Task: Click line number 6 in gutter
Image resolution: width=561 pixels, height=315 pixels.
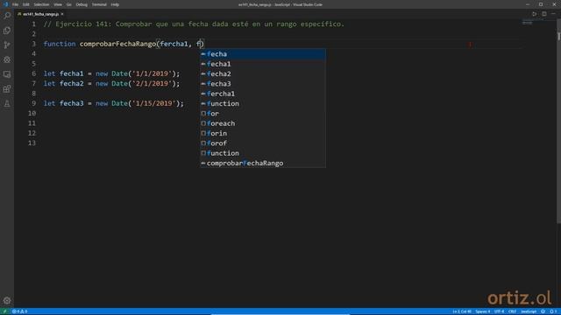Action: coord(33,73)
